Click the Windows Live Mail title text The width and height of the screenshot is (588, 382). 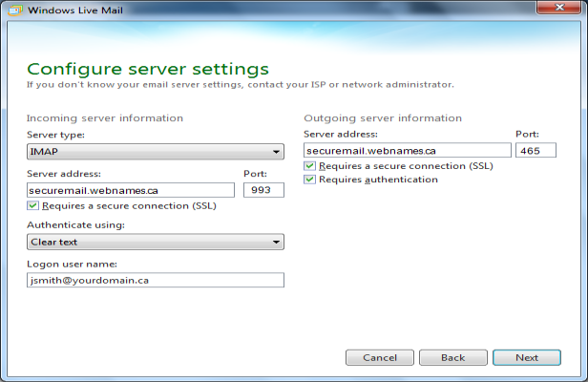coord(75,11)
